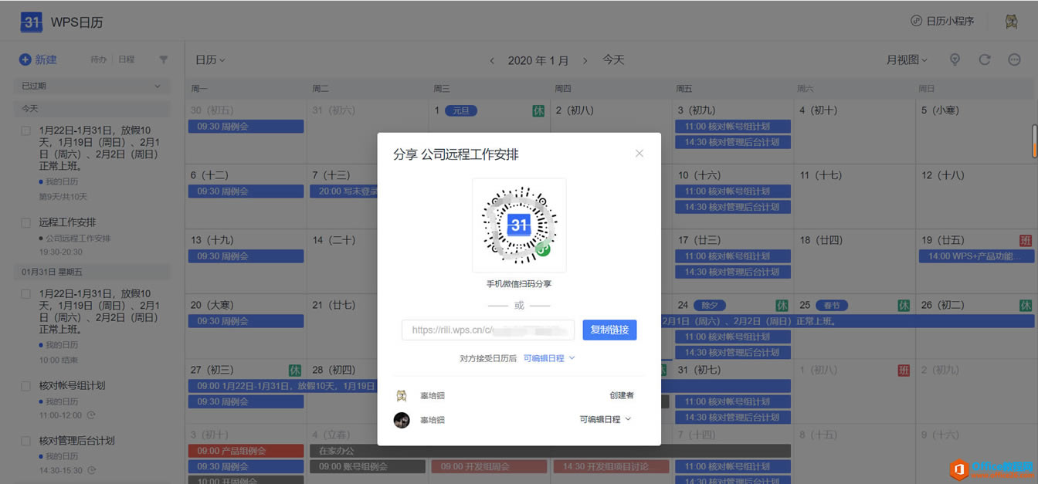This screenshot has height=484, width=1038.
Task: Expand the 已过期 dropdown in sidebar
Action: click(x=92, y=86)
